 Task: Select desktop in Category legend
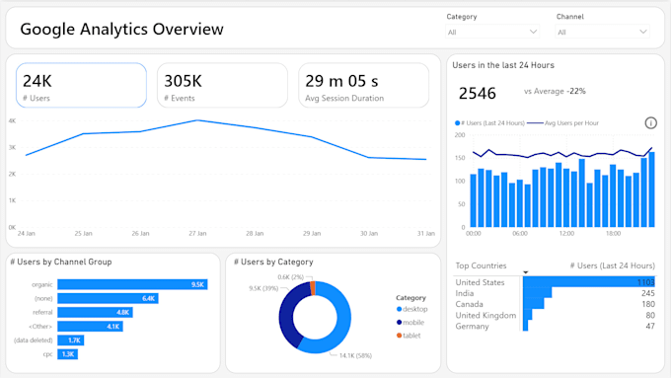[x=411, y=309]
